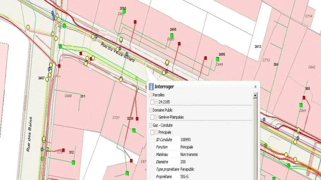
Task: Tick the Principale conduit checkbox
Action: pos(152,132)
